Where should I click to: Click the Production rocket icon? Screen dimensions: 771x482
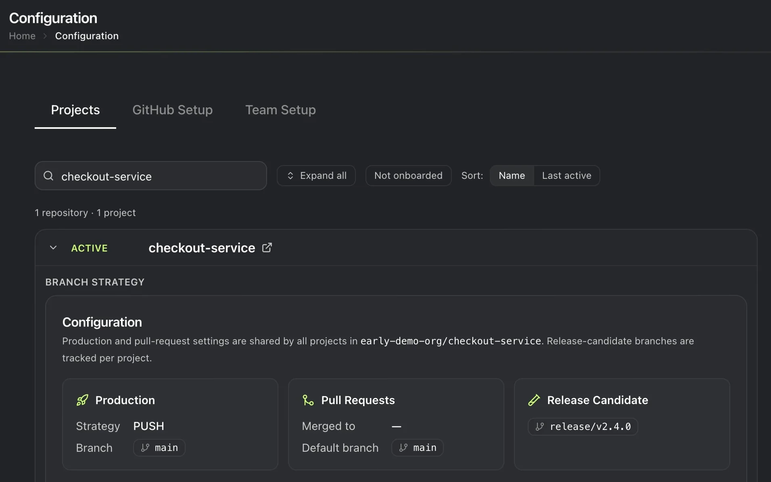(82, 400)
